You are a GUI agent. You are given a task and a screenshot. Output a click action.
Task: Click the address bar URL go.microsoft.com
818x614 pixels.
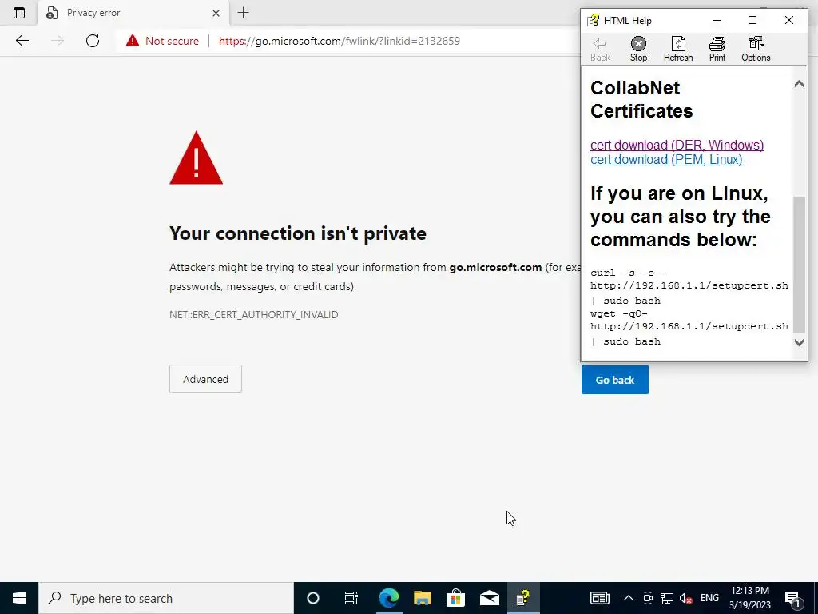339,41
